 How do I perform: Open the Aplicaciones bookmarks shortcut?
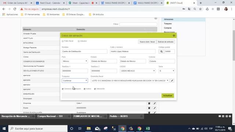[x=10, y=15]
